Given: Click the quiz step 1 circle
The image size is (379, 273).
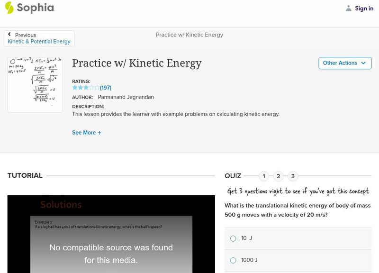Looking at the screenshot, I should [x=264, y=175].
